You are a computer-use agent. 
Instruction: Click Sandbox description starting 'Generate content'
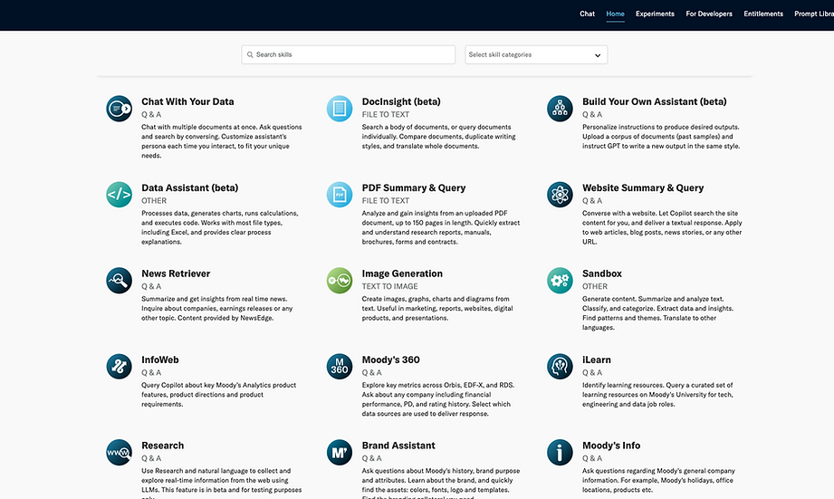(x=658, y=313)
